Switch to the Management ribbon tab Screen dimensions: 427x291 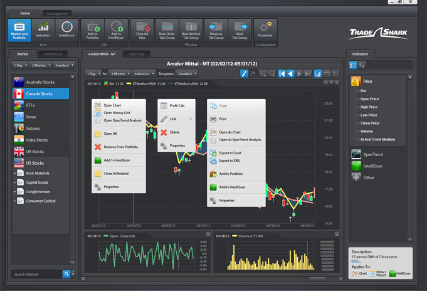(x=57, y=13)
